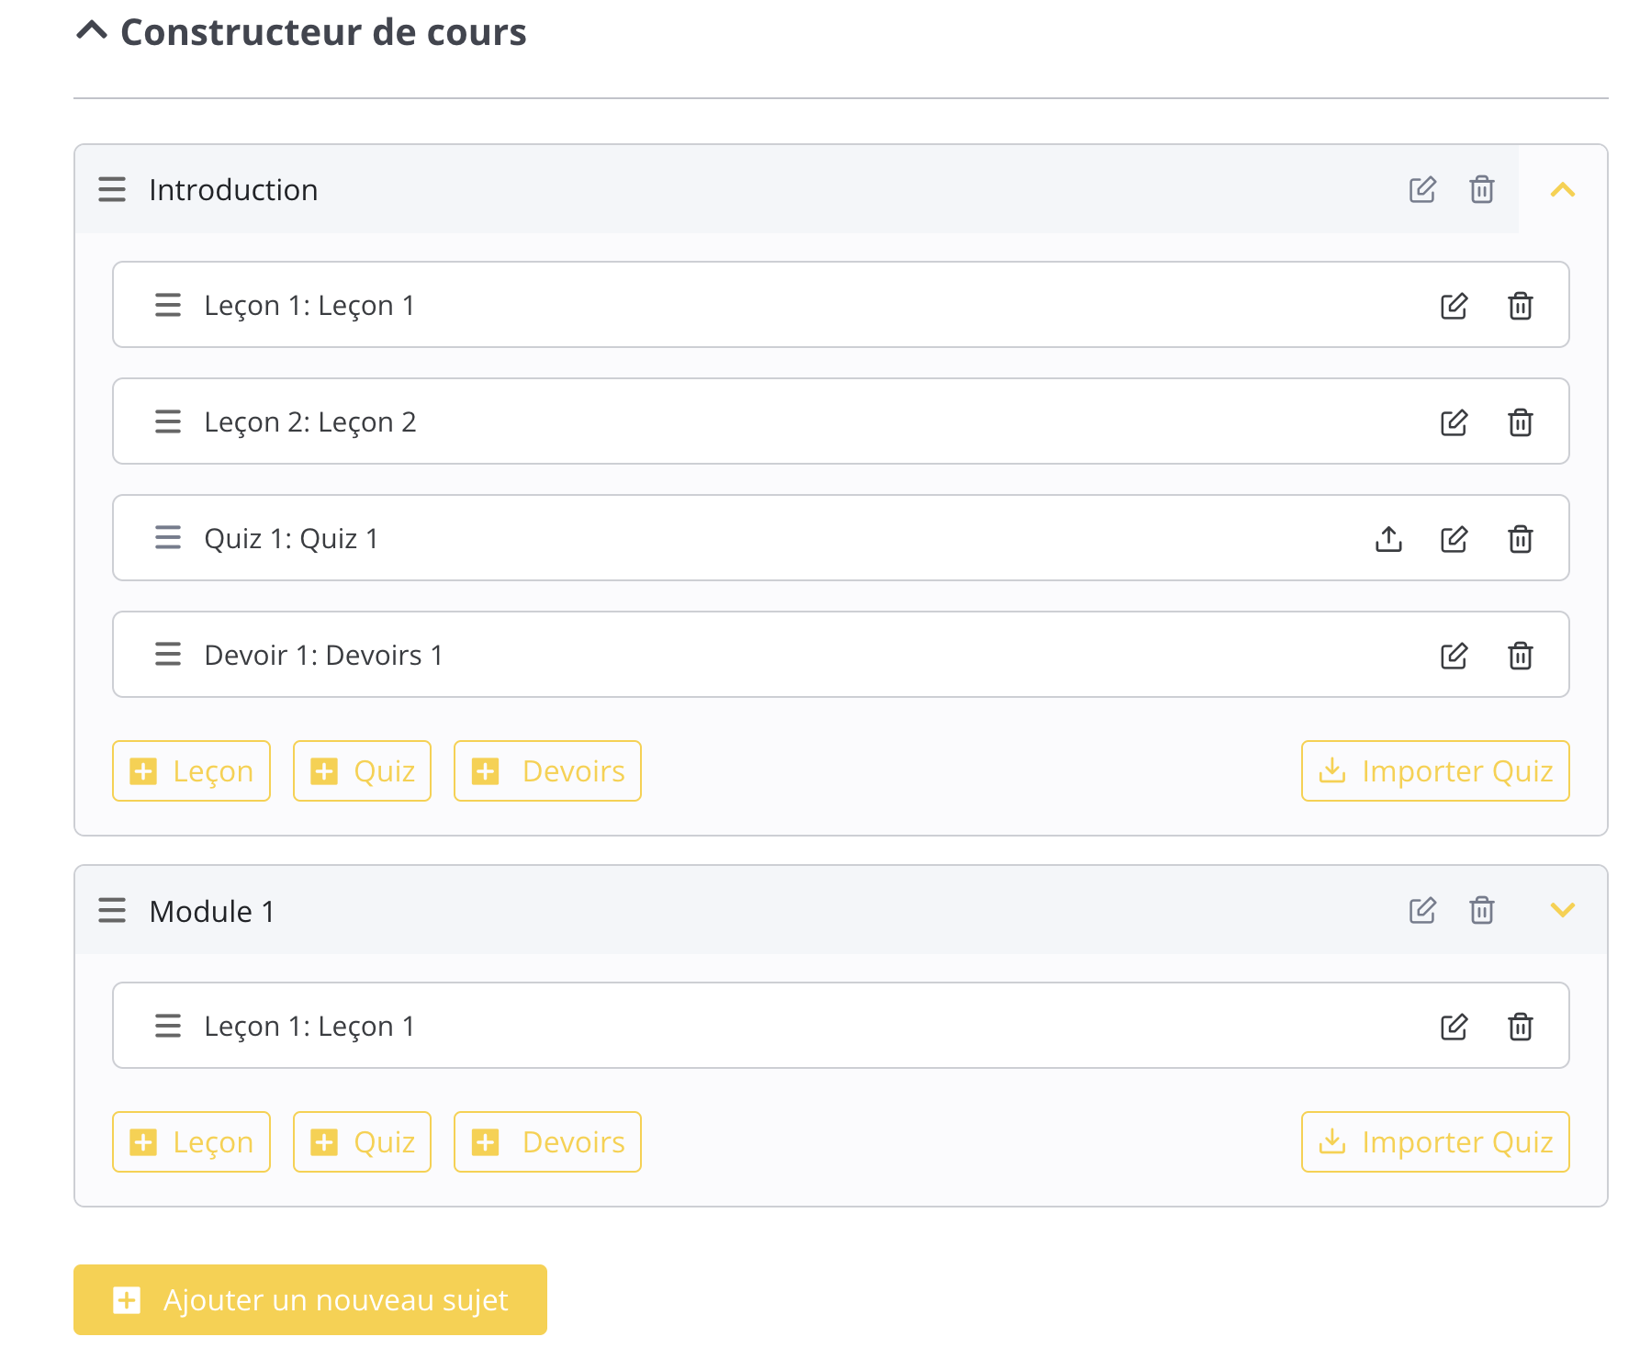The image size is (1651, 1348).
Task: Grab the drag handle of Devoir 1
Action: tap(167, 655)
